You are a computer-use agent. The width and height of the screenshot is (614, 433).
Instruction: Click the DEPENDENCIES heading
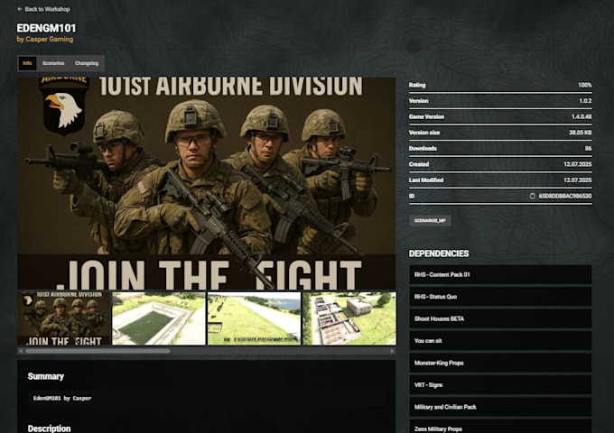pos(439,253)
